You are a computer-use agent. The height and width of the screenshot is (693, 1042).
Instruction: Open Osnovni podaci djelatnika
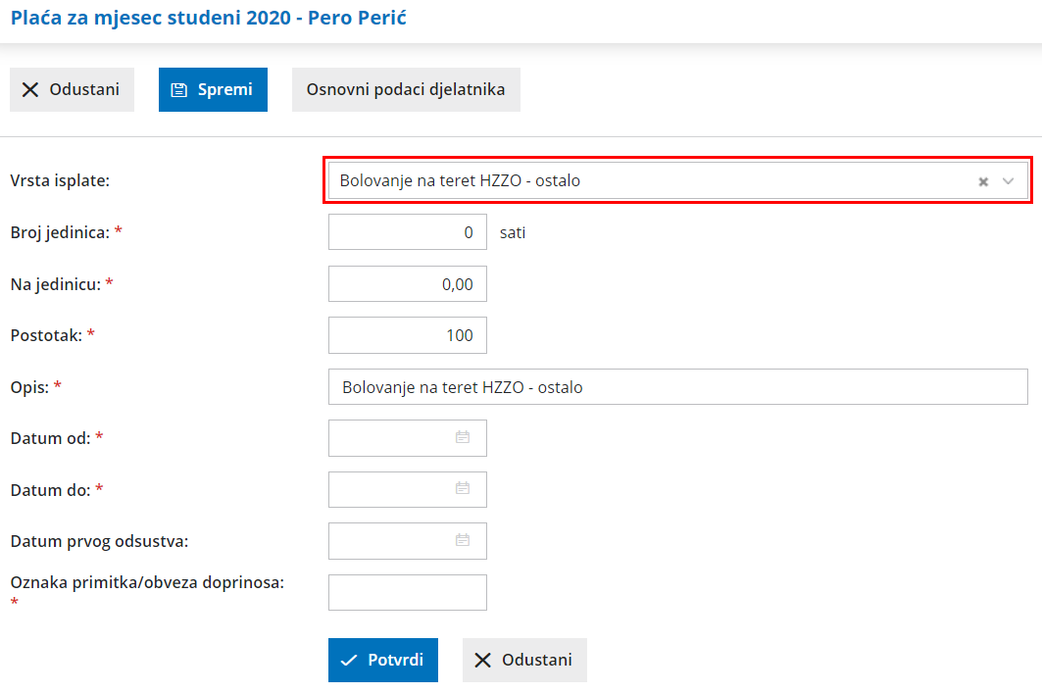pyautogui.click(x=406, y=89)
